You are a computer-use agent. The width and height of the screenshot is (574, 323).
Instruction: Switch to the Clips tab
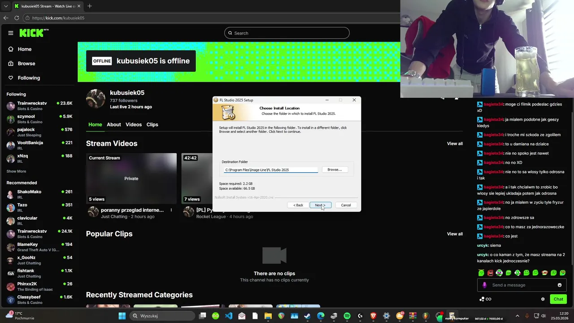coord(152,125)
